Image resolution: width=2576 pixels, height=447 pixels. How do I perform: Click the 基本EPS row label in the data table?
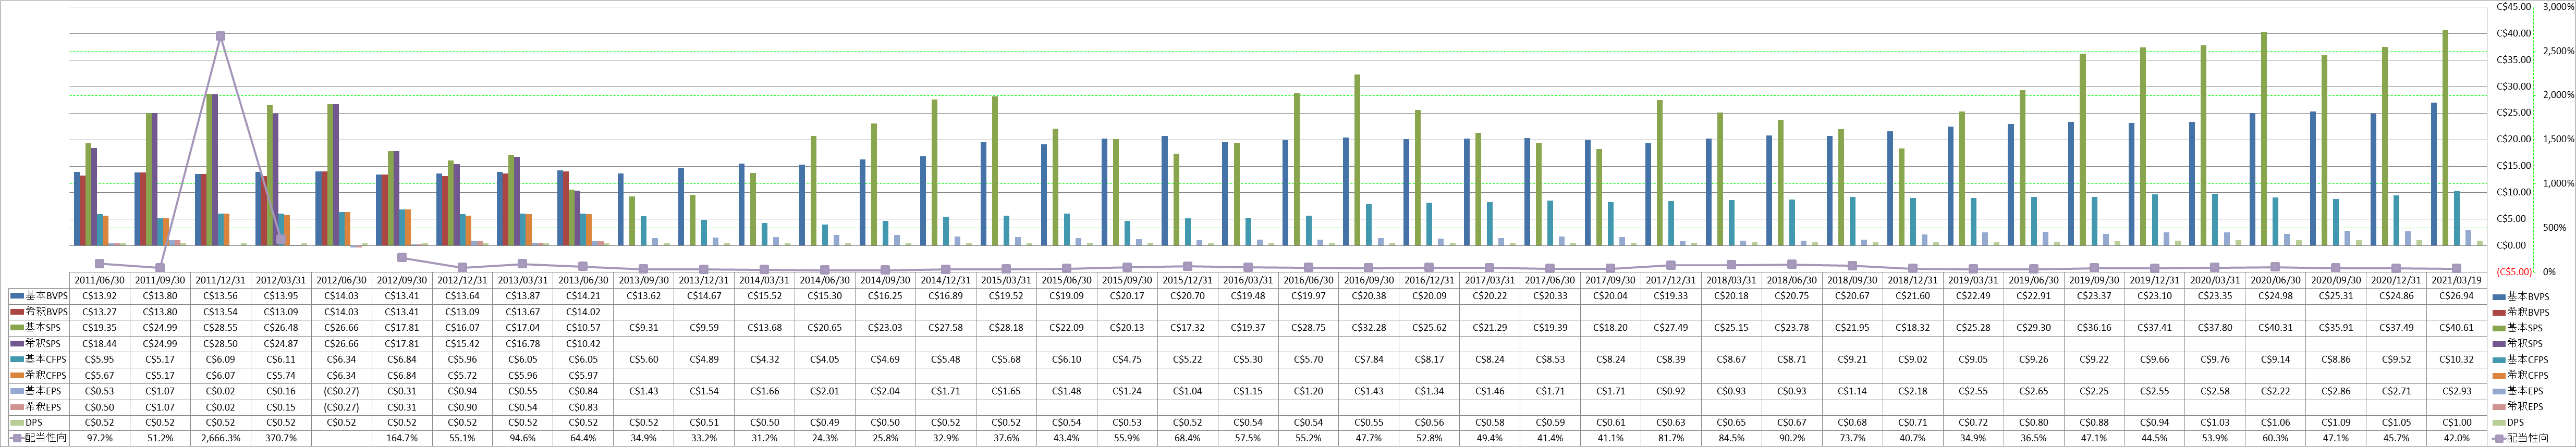click(44, 390)
